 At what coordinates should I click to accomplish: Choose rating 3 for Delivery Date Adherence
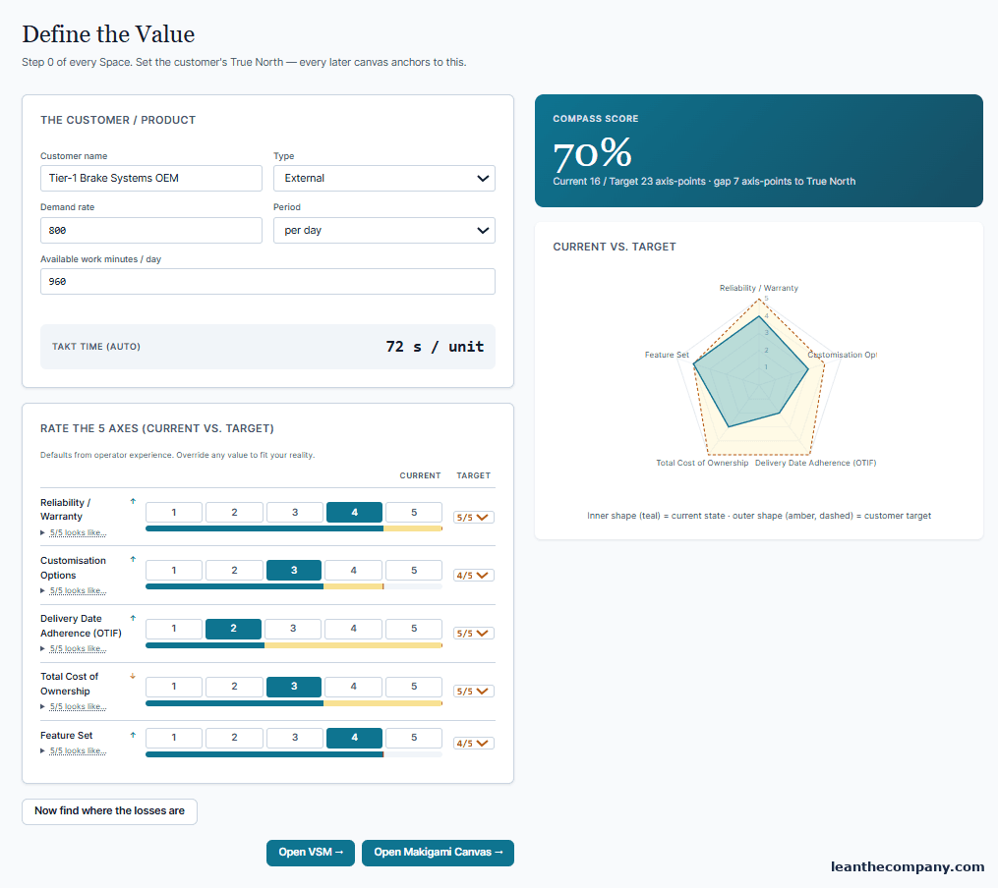point(293,629)
